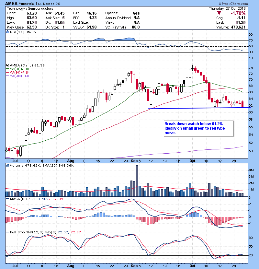The width and height of the screenshot is (259, 269).
Task: Click the Technology / Semiconductors sector line
Action: point(30,8)
